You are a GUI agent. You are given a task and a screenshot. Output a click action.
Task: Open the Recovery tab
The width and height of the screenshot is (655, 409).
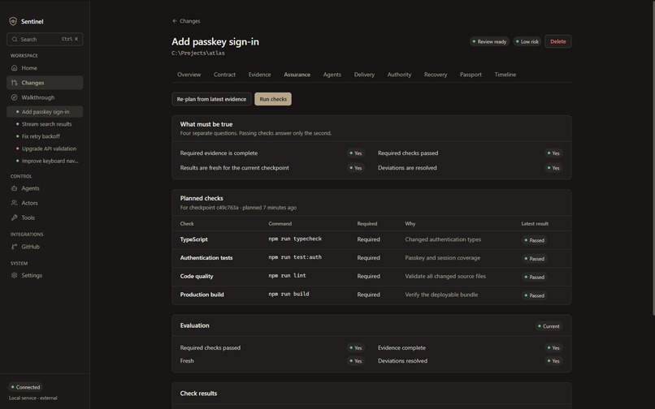click(x=436, y=75)
